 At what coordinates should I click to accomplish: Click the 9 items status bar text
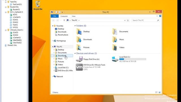tap(55, 92)
